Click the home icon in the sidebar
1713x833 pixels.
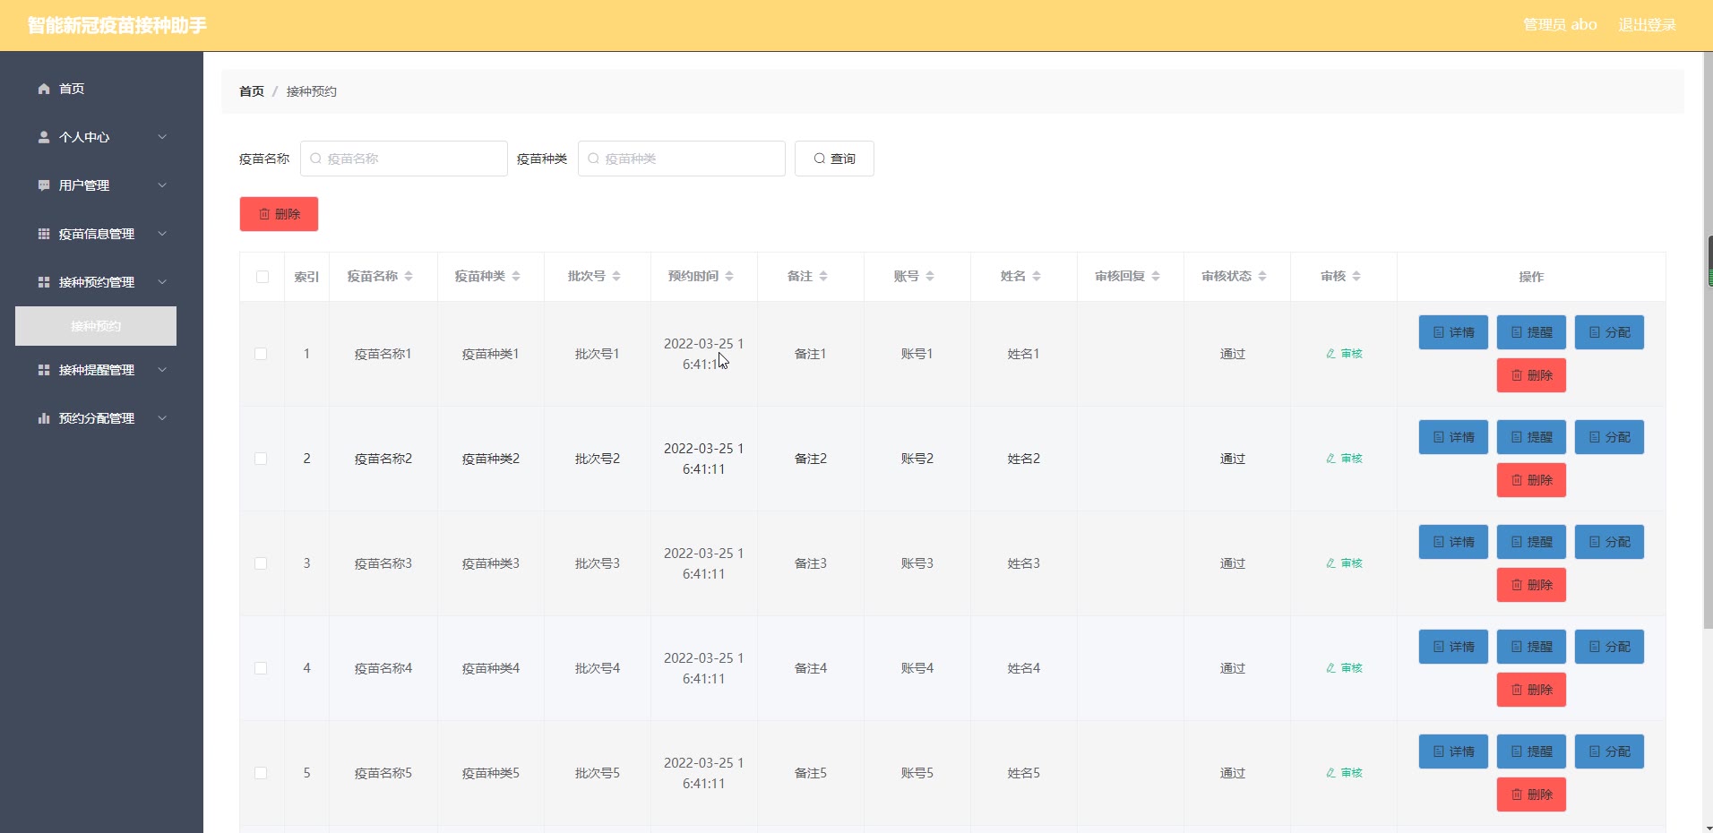coord(44,89)
